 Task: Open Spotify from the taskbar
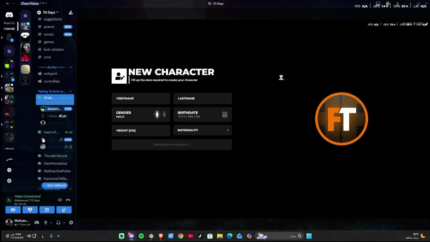coord(141,236)
